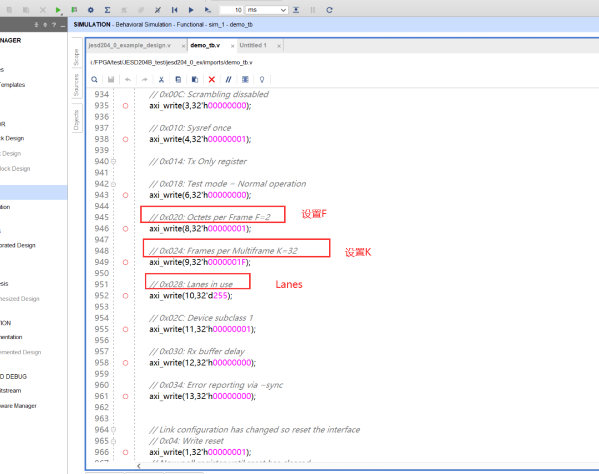Toggle the breakpoint on line 938
Screen dimensions: 599x474
(125, 139)
